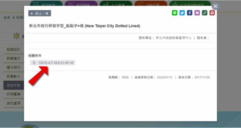Click the paperclip attachment icon

34,63
